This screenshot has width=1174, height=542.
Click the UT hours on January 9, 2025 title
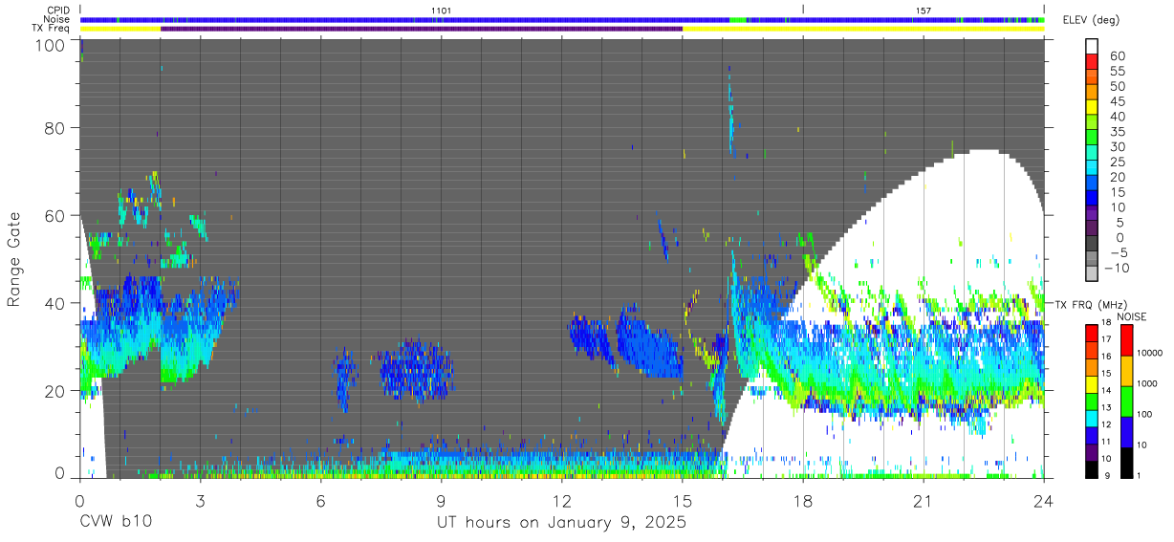561,524
